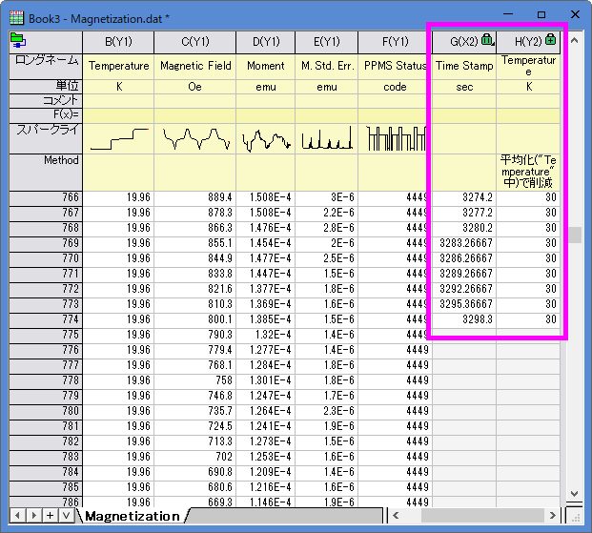Click the Temperature value 30 in row 774
The width and height of the screenshot is (592, 533).
tap(528, 319)
